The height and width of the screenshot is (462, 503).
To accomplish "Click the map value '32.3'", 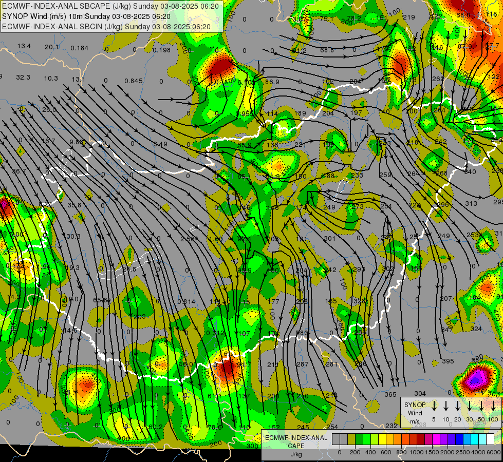I will 23,78.
